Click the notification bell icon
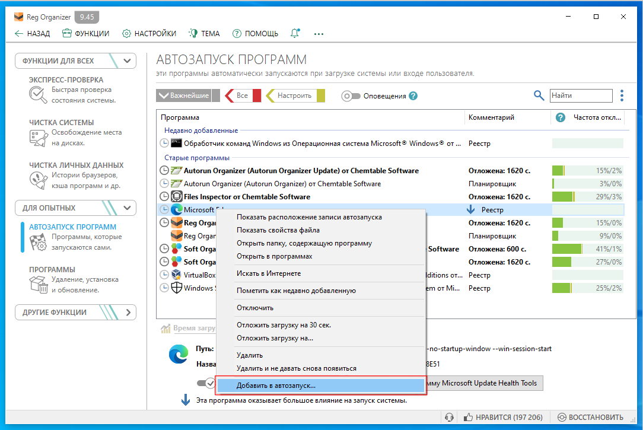This screenshot has height=430, width=643. coord(295,34)
